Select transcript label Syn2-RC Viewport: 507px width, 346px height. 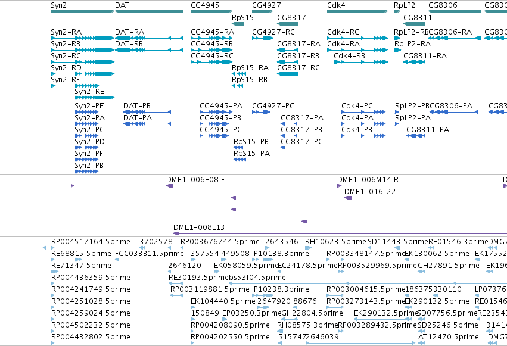pyautogui.click(x=66, y=56)
